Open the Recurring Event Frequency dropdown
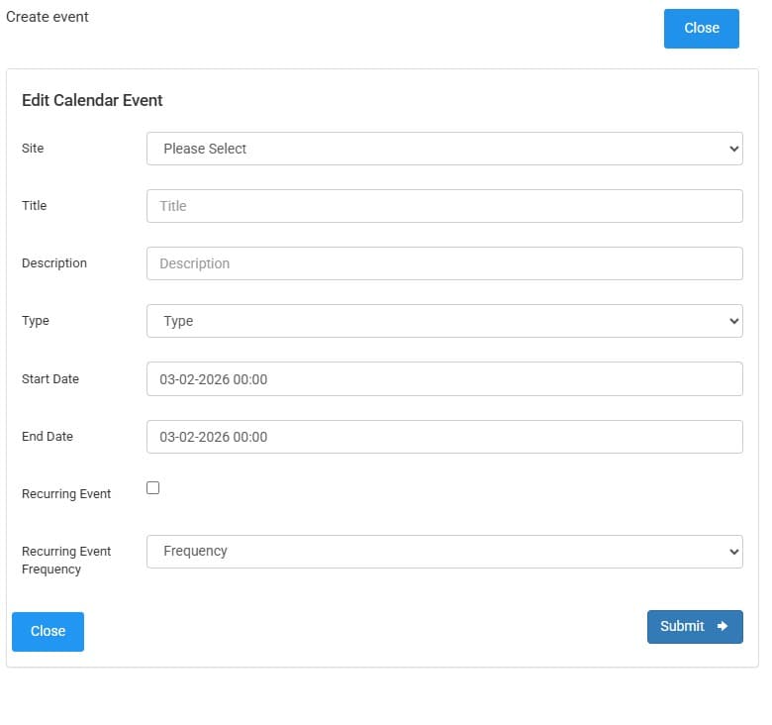The image size is (772, 725). (x=444, y=552)
